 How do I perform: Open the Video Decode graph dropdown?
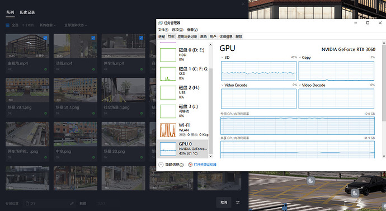300,85
